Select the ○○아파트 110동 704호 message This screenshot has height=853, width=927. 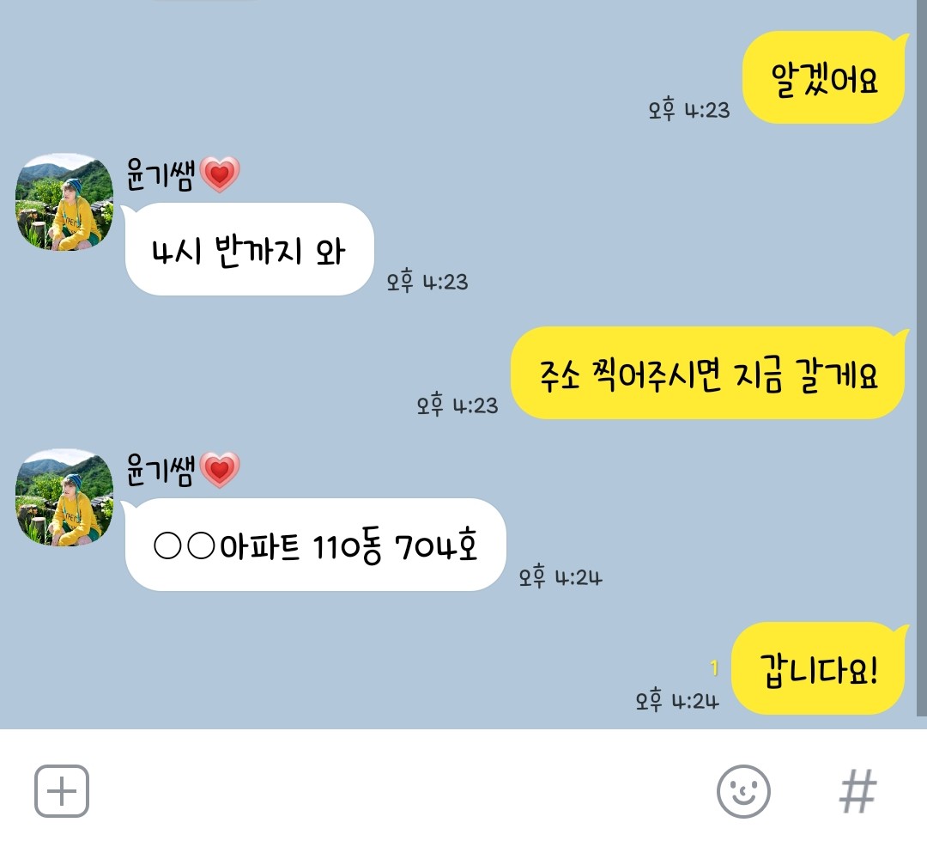(314, 545)
